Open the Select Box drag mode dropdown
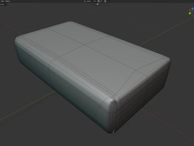Viewport: 194px width, 146px height. coord(3,4)
